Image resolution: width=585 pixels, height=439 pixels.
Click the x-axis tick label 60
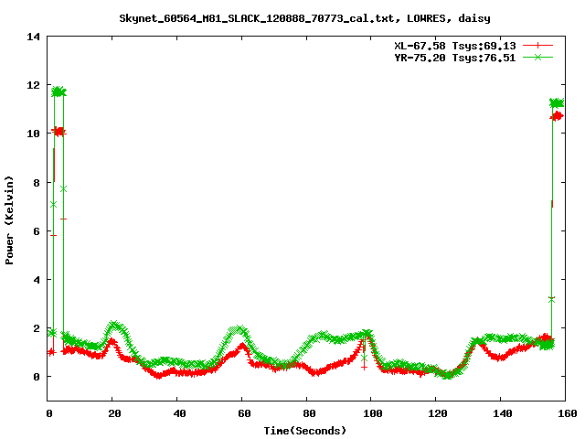tap(244, 413)
